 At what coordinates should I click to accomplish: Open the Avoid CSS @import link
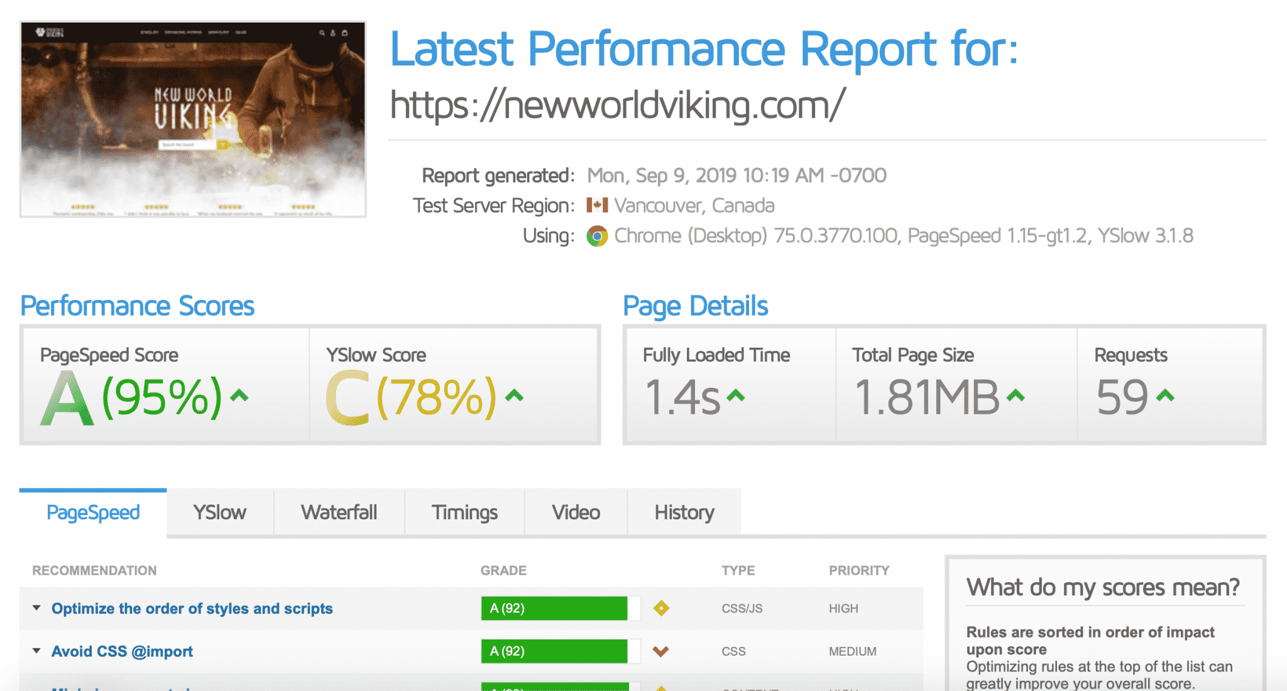[122, 651]
